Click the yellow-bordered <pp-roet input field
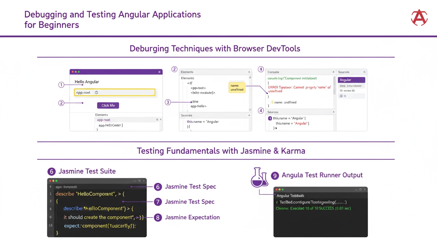The image size is (437, 249). pyautogui.click(x=114, y=92)
